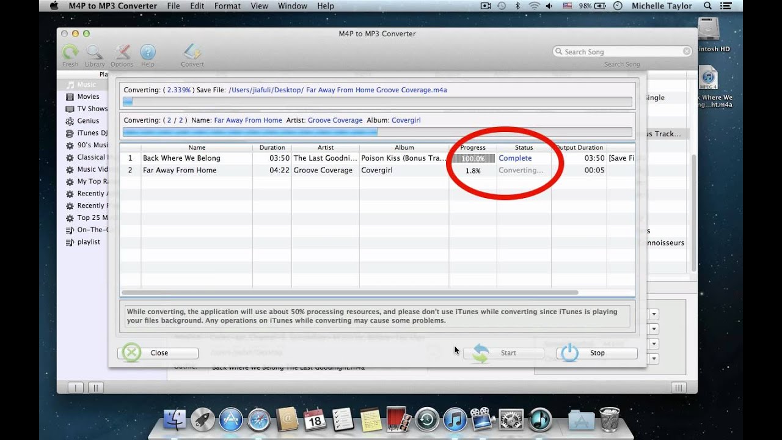Open Spotlight search in menu bar
This screenshot has width=782, height=440.
pos(708,6)
